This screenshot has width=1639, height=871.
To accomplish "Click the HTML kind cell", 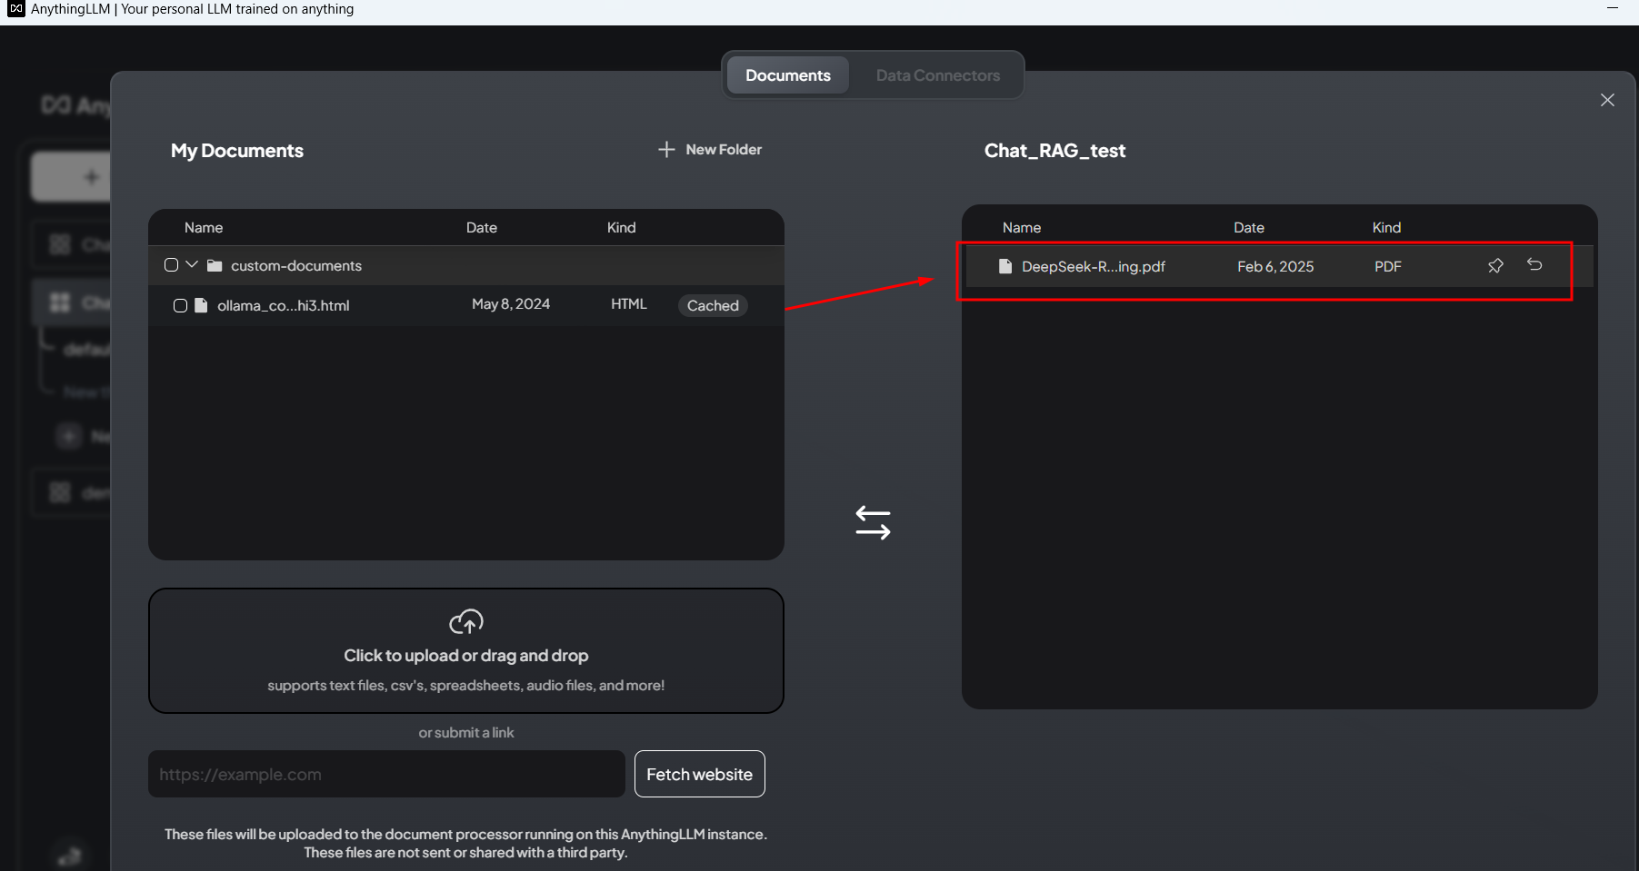I will [x=629, y=304].
